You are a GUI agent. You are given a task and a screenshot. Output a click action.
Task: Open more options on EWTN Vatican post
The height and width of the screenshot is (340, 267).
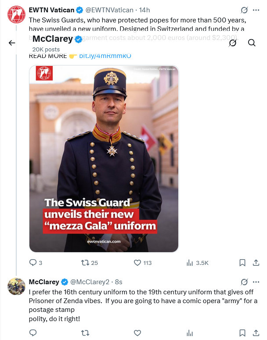coord(256,10)
